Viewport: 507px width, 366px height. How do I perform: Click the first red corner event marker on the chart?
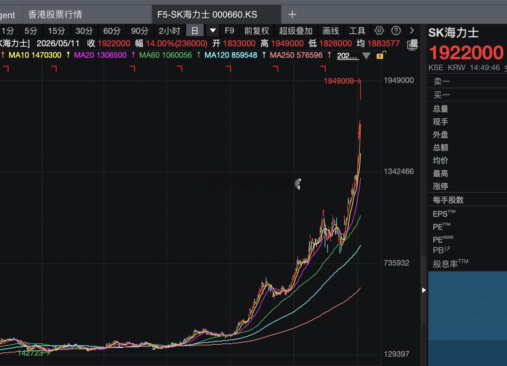[x=5, y=69]
